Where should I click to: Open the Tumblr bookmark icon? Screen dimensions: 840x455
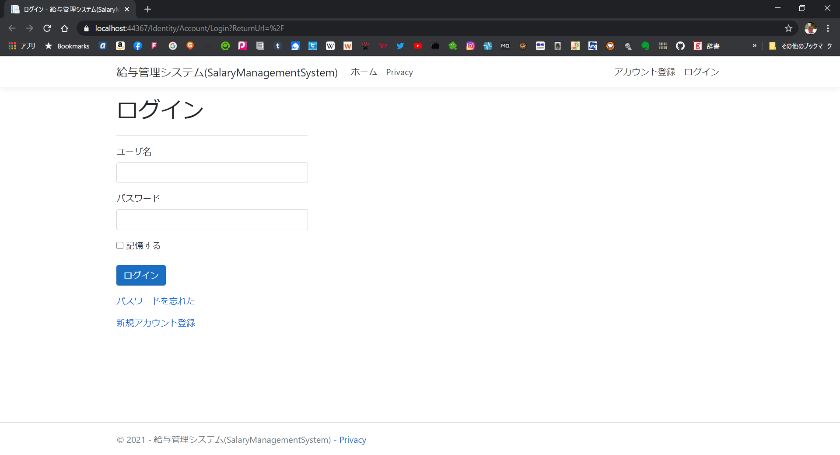point(278,46)
